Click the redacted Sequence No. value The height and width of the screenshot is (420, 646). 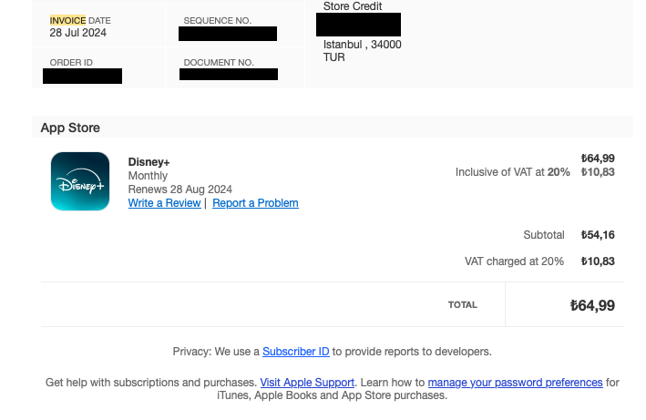tap(228, 34)
